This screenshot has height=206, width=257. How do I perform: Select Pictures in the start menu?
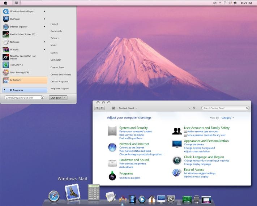click(x=55, y=38)
